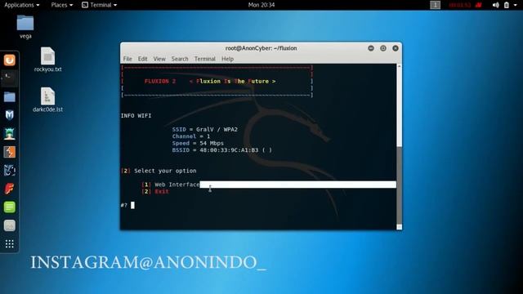Image resolution: width=523 pixels, height=294 pixels.
Task: Click the 'Select your option' text
Action: [x=165, y=171]
